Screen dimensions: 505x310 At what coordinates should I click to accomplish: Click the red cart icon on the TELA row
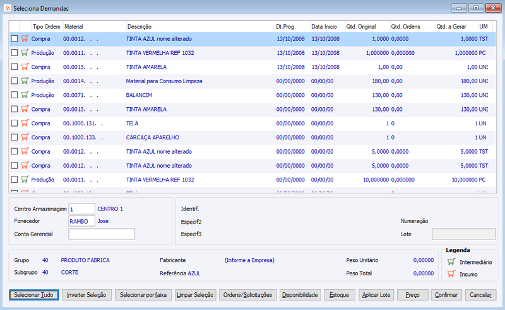tap(25, 123)
